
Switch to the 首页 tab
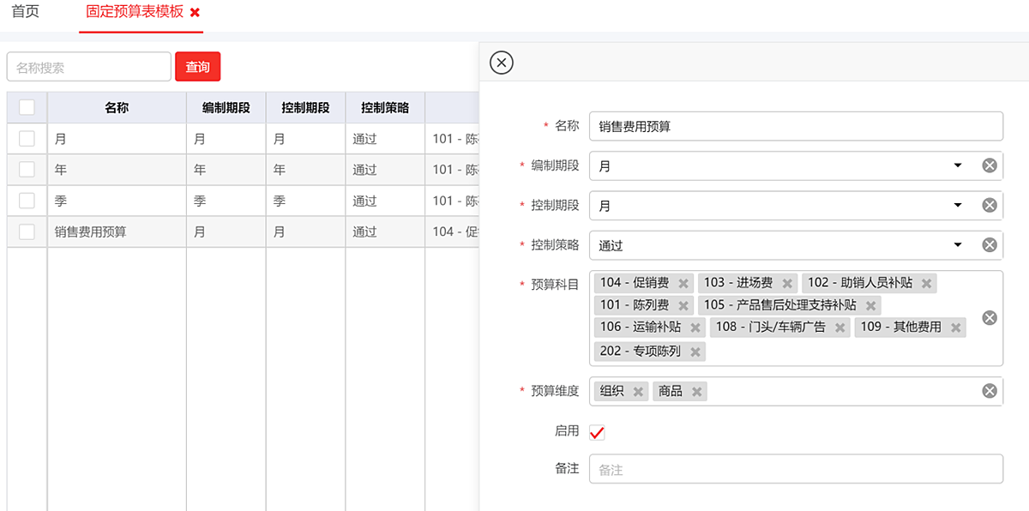pyautogui.click(x=25, y=13)
